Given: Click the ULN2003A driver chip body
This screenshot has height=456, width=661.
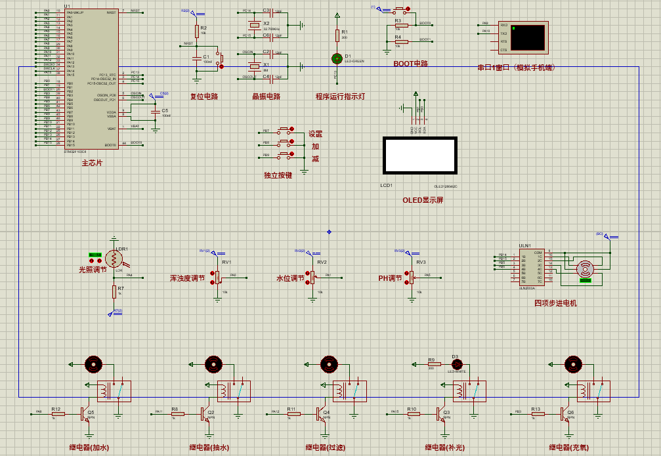Looking at the screenshot, I should tap(532, 267).
